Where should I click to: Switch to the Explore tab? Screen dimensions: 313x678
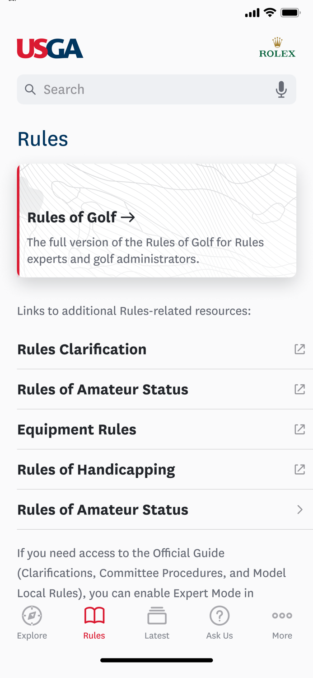(x=32, y=622)
